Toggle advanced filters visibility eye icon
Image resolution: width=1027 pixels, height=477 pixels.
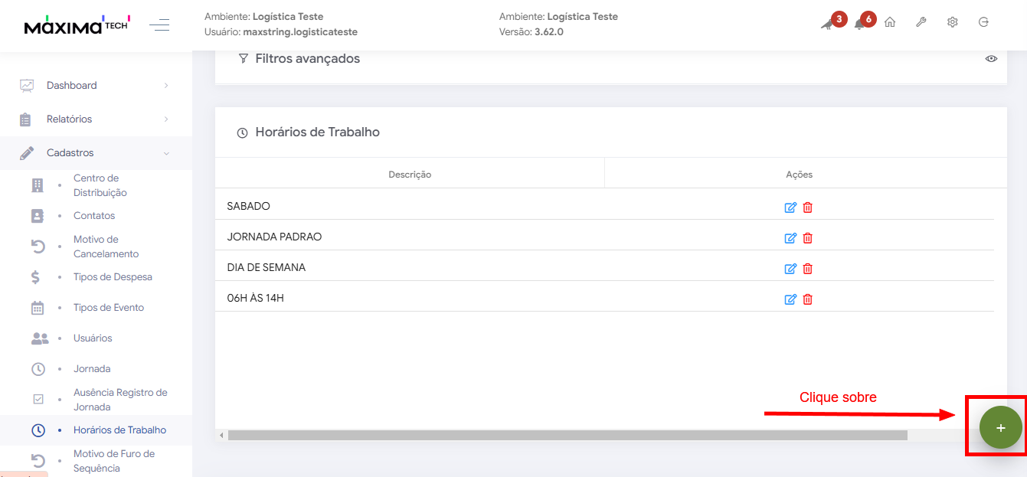coord(991,59)
